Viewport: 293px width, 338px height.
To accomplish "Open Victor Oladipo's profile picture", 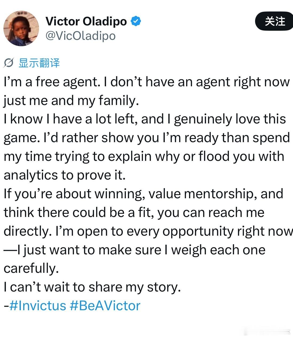I will point(21,28).
